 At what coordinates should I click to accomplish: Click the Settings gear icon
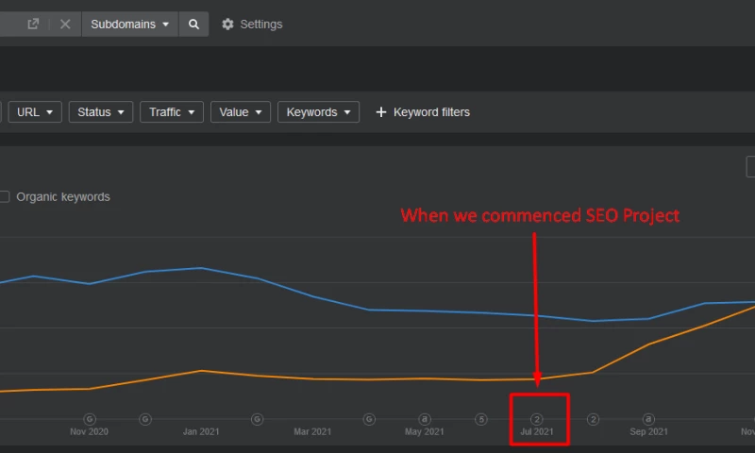pyautogui.click(x=227, y=24)
